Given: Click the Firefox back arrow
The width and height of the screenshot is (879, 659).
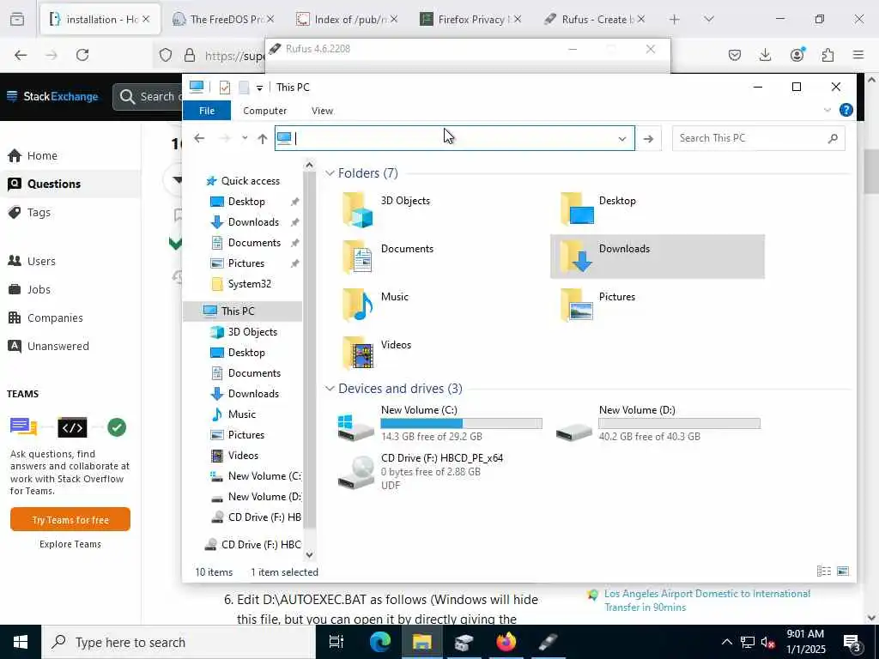Looking at the screenshot, I should point(21,55).
